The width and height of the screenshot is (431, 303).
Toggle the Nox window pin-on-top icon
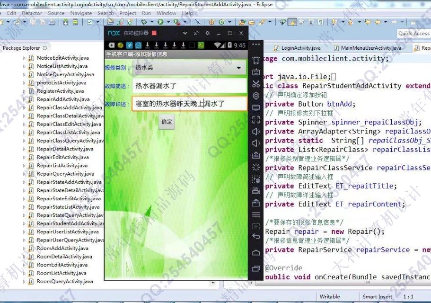(x=196, y=33)
